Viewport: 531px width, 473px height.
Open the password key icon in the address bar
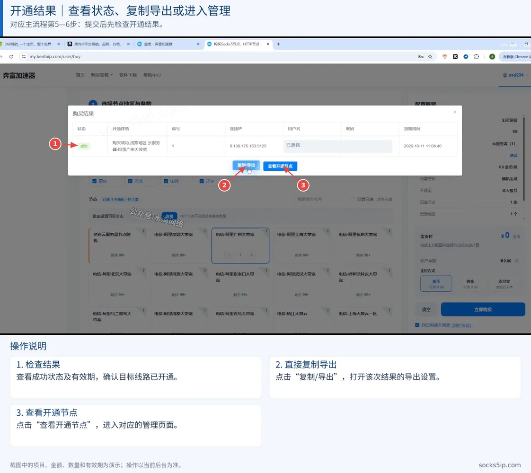pos(421,56)
